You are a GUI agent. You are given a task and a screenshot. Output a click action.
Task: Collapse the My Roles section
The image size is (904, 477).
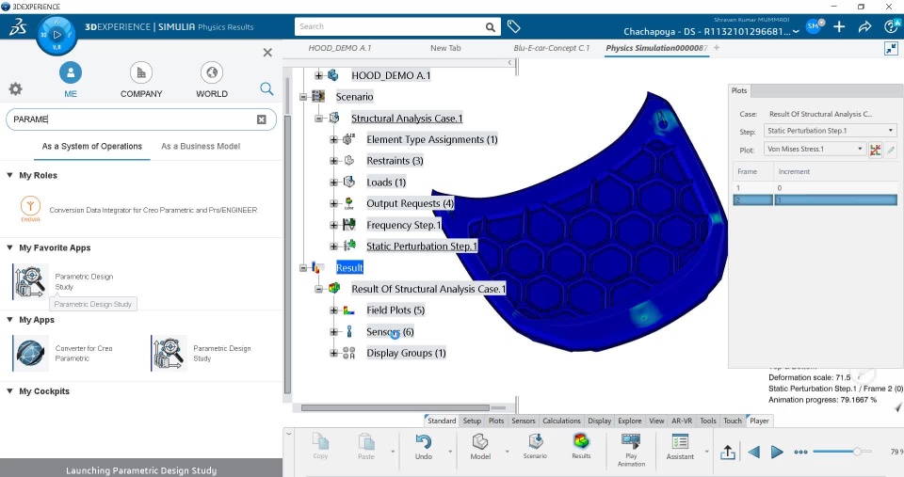point(9,175)
